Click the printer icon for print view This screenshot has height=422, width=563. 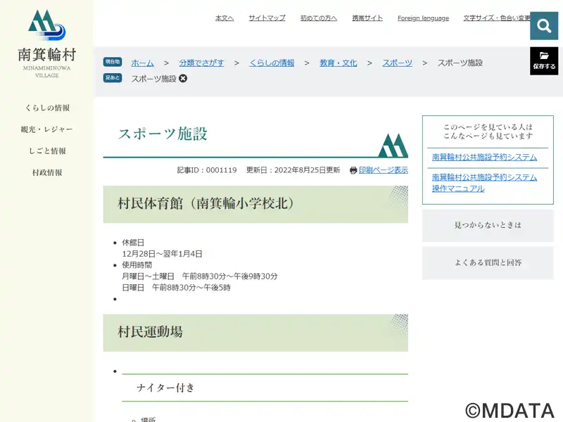(353, 170)
